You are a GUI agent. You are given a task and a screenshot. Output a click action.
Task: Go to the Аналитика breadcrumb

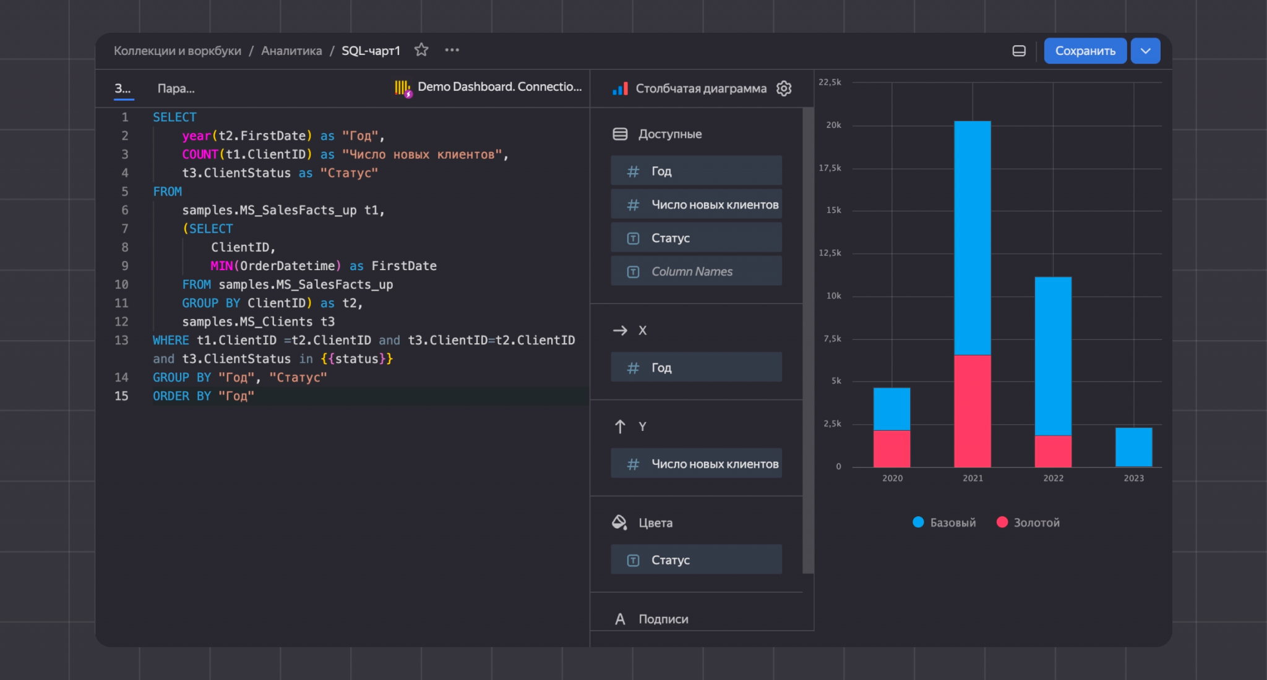(291, 51)
